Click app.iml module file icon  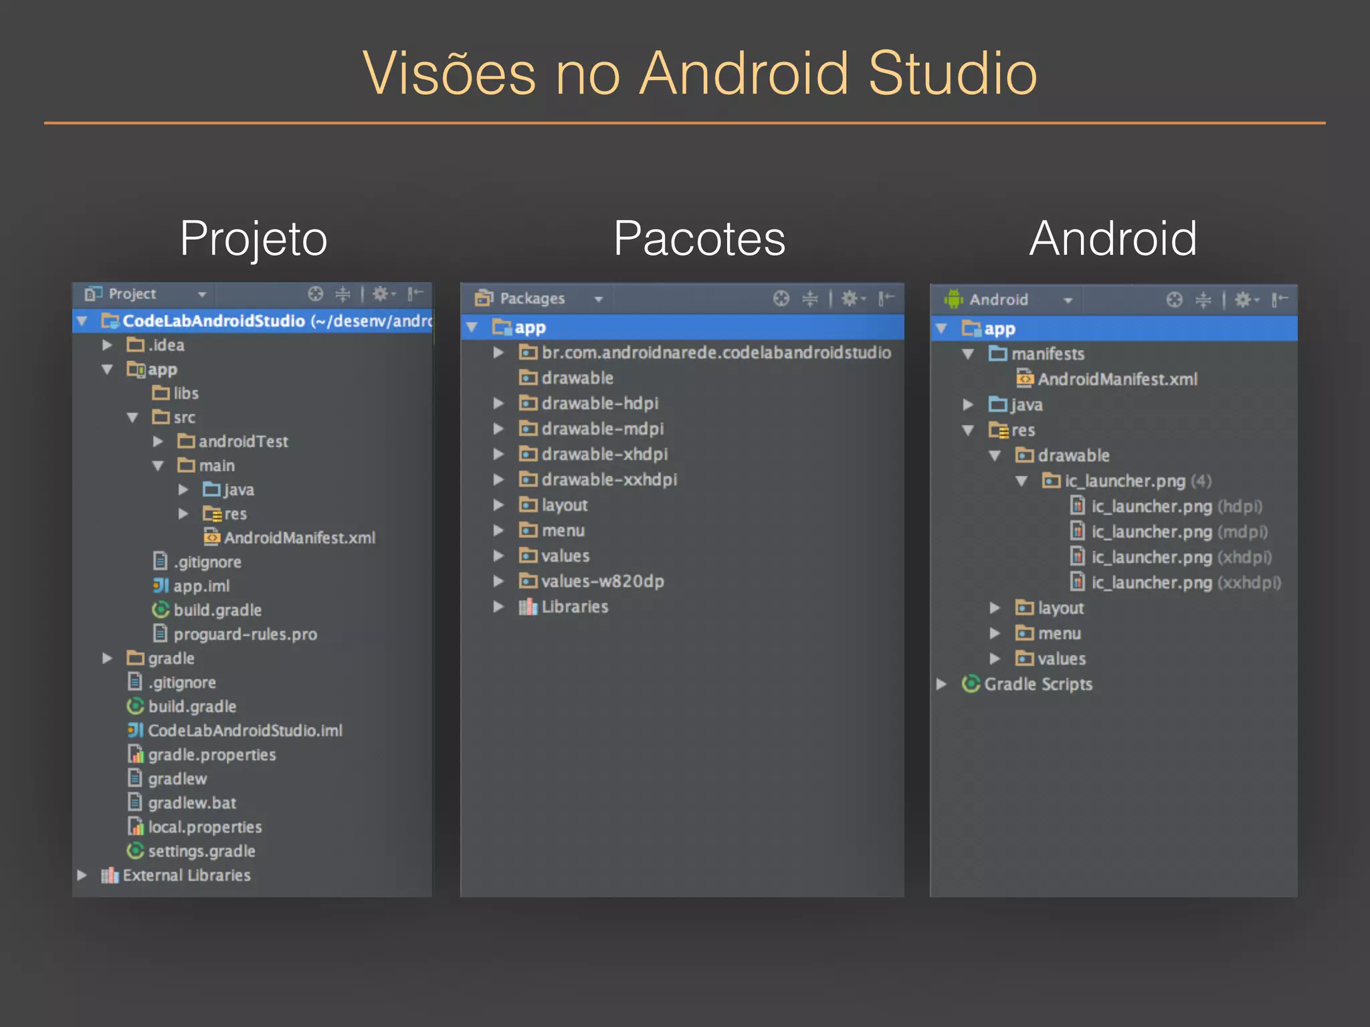(161, 586)
